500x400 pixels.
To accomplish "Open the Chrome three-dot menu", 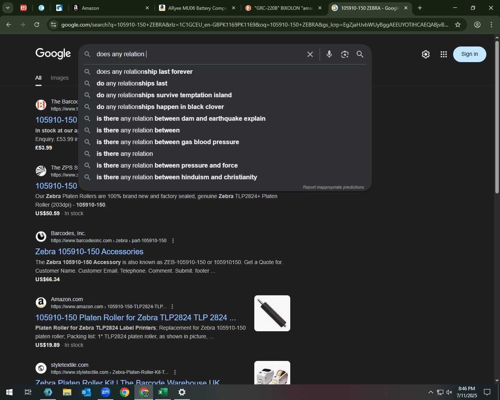I will (491, 25).
